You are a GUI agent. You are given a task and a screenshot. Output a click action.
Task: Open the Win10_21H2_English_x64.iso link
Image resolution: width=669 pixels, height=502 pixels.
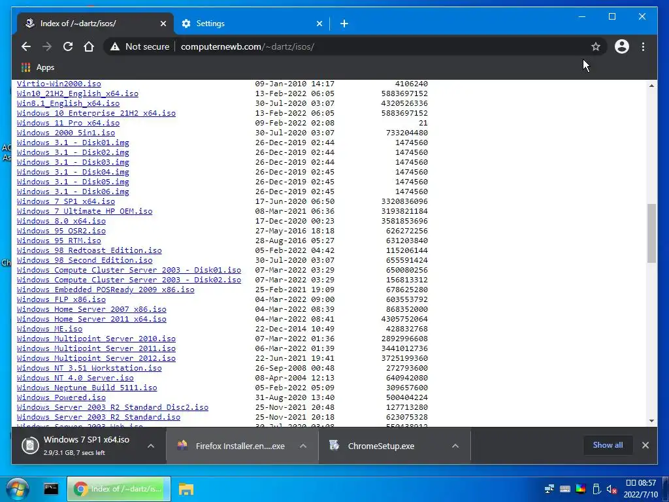(78, 93)
